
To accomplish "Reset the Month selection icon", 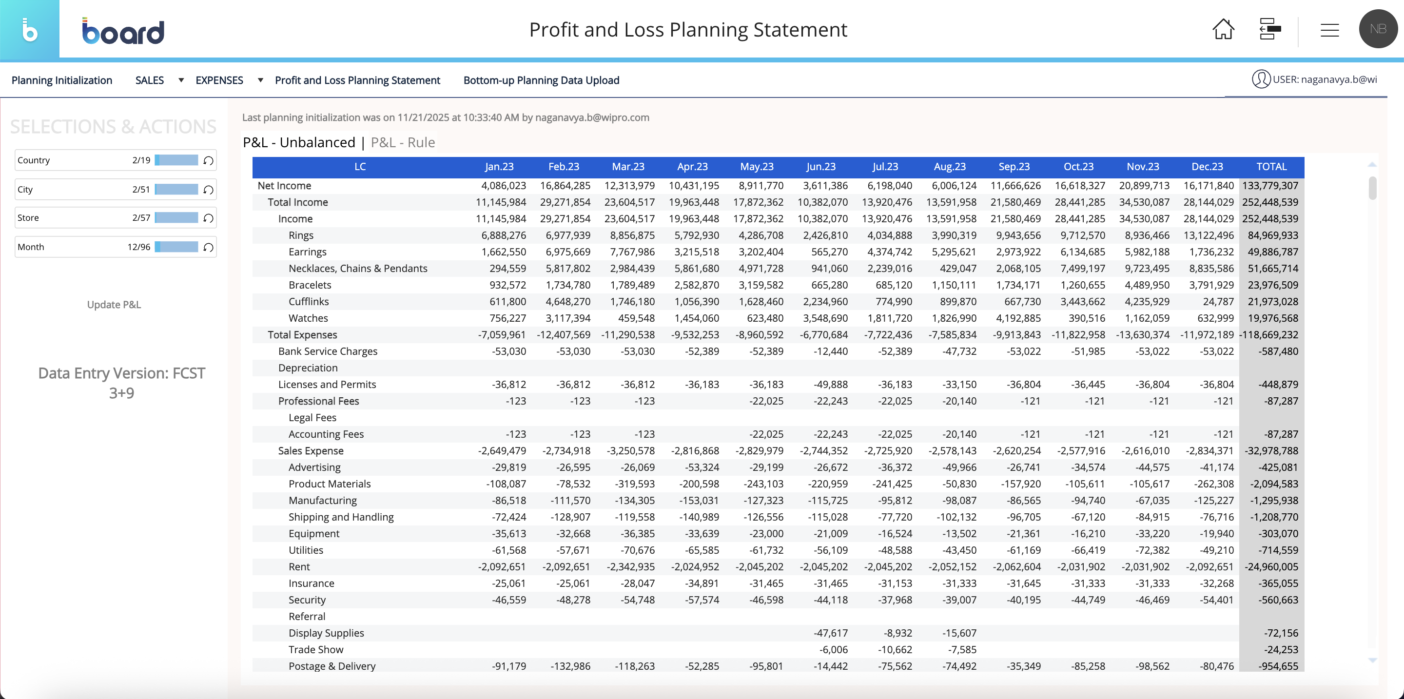I will click(x=208, y=248).
